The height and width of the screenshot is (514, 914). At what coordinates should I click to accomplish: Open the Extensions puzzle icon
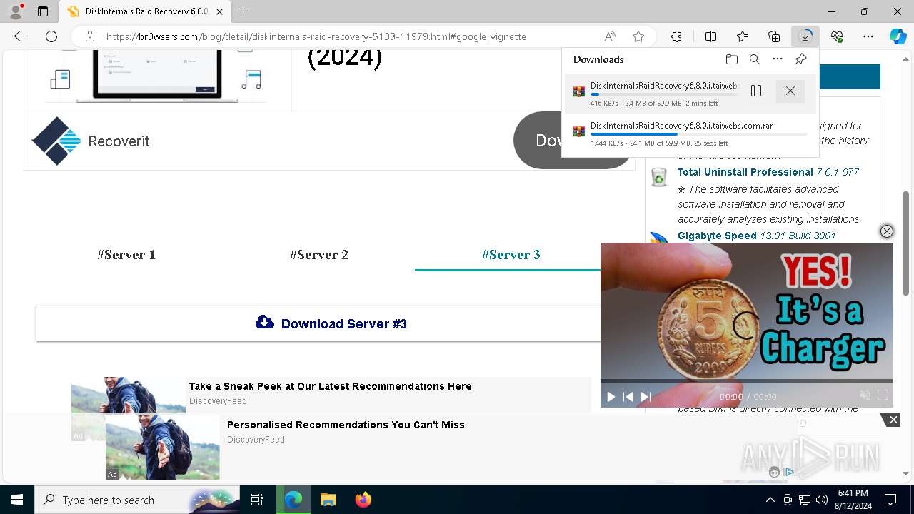point(676,36)
